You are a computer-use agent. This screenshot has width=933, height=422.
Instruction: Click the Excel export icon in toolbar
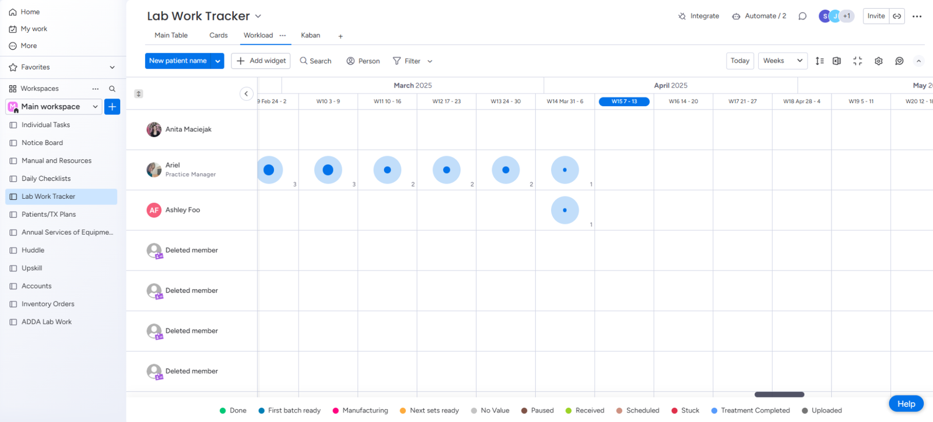[837, 61]
